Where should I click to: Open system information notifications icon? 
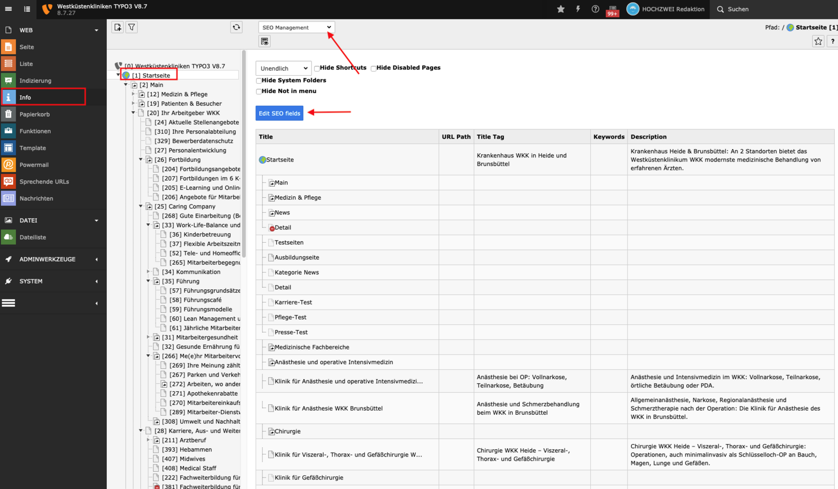click(x=612, y=9)
